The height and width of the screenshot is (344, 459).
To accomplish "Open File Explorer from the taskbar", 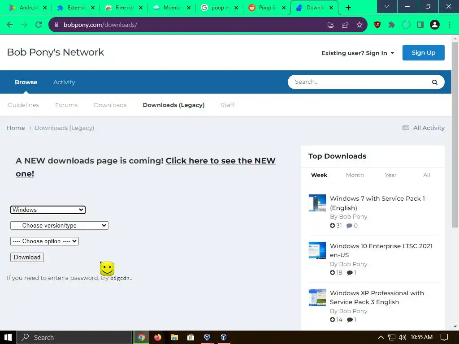I will [x=174, y=337].
